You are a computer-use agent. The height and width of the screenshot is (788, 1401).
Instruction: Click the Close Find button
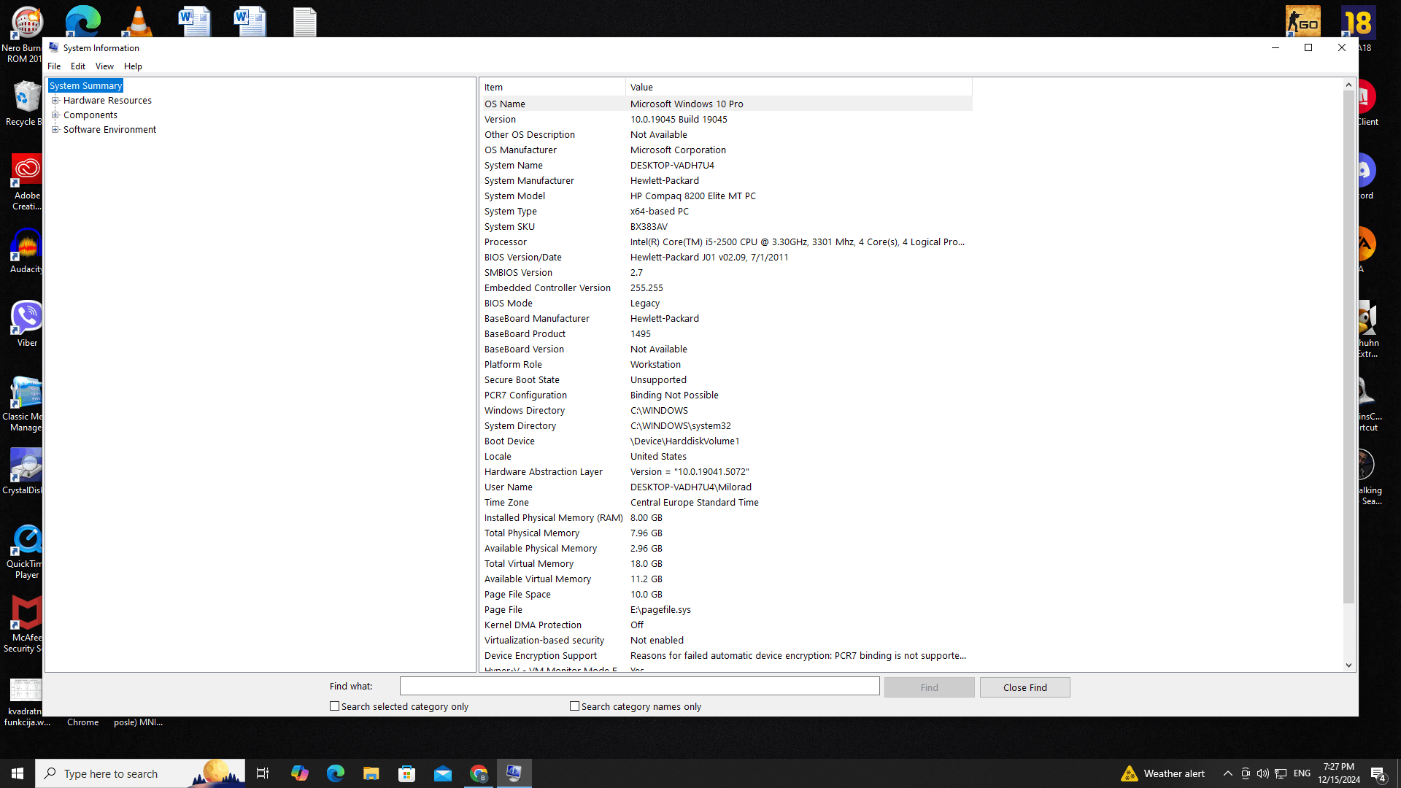point(1024,687)
